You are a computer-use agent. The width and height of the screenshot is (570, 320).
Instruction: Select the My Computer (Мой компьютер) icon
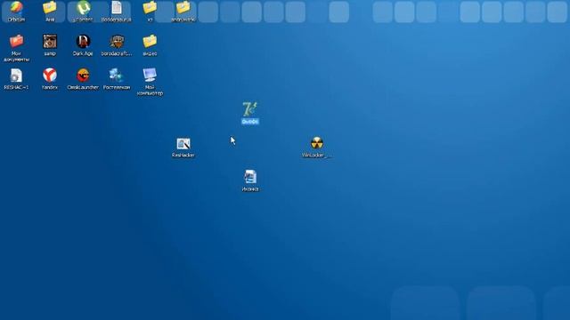(x=150, y=75)
